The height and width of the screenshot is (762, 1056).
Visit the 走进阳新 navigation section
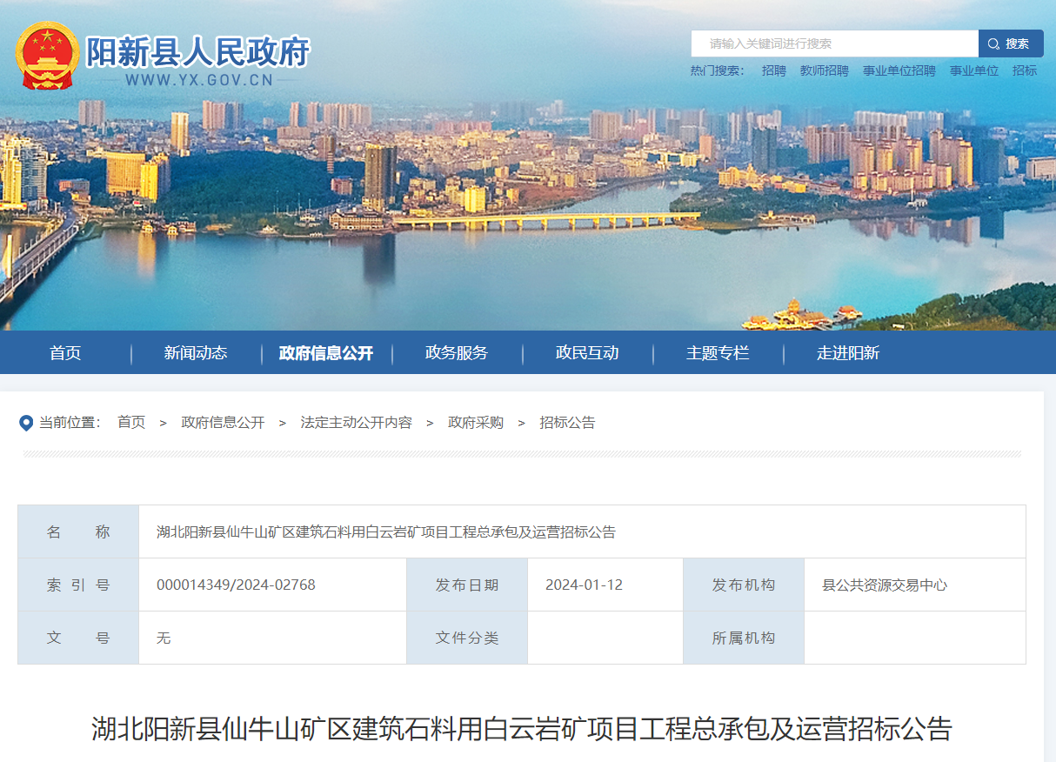pos(848,352)
